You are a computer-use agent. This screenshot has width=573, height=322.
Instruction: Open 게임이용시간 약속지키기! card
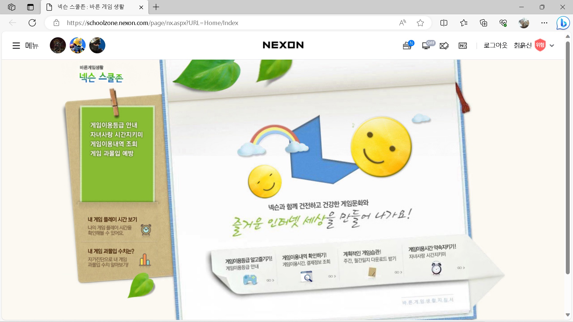(432, 248)
